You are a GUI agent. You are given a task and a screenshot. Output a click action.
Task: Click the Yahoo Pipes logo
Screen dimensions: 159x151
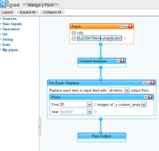[10, 5]
